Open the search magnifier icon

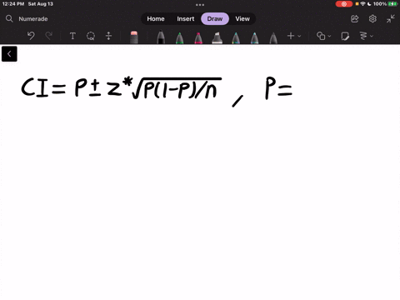[x=9, y=18]
